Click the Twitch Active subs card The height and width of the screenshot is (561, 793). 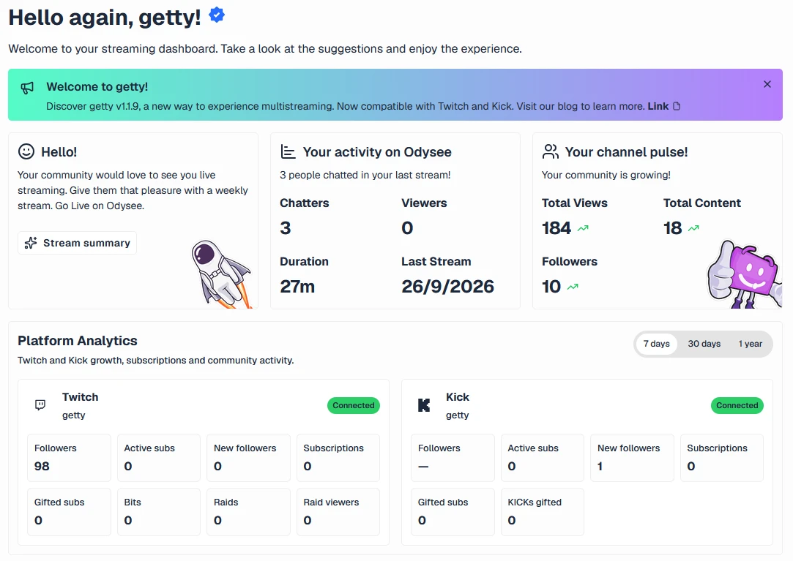pos(159,458)
